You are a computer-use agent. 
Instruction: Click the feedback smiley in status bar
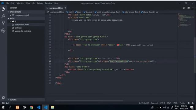point(189,103)
